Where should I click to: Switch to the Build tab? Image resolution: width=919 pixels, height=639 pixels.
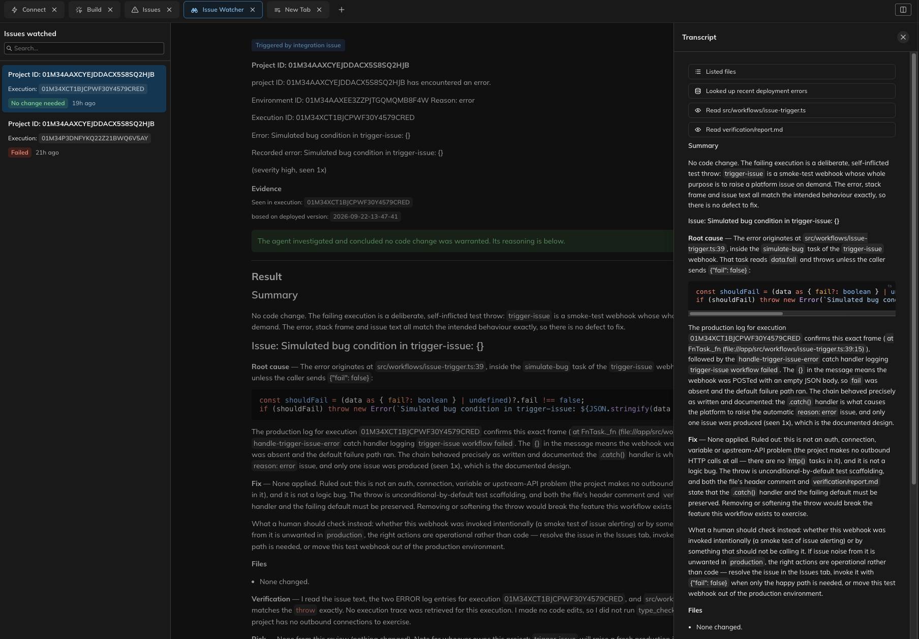coord(94,10)
